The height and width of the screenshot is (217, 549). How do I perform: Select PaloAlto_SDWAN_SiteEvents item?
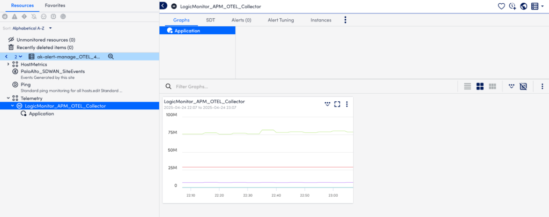pyautogui.click(x=53, y=71)
